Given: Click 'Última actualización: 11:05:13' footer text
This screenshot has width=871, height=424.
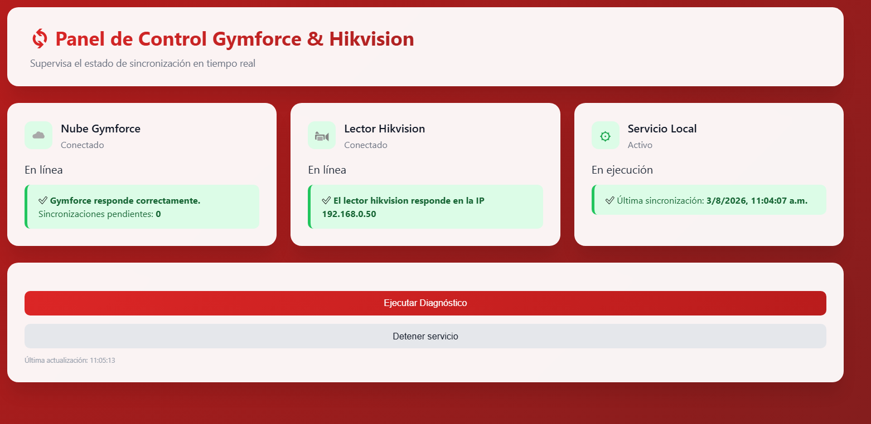Looking at the screenshot, I should point(70,361).
